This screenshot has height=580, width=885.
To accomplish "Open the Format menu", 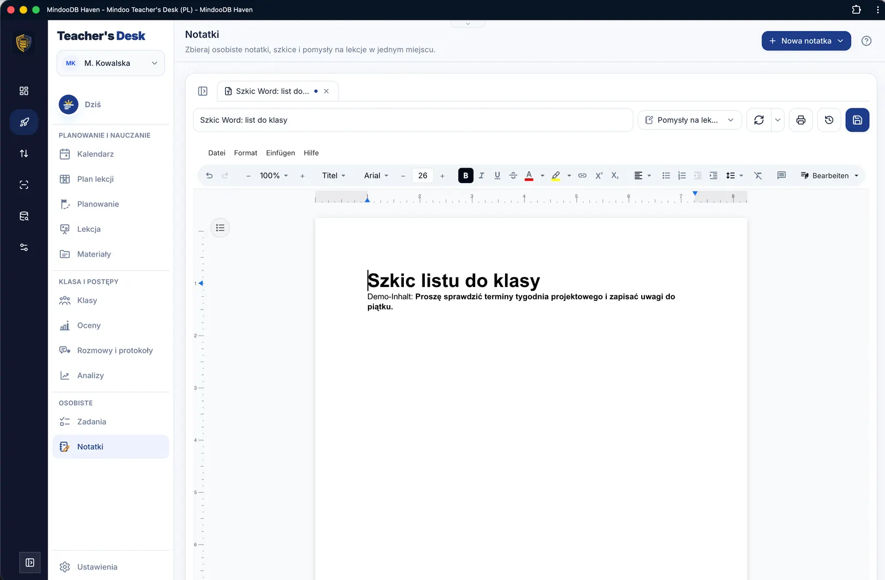I will click(x=246, y=153).
